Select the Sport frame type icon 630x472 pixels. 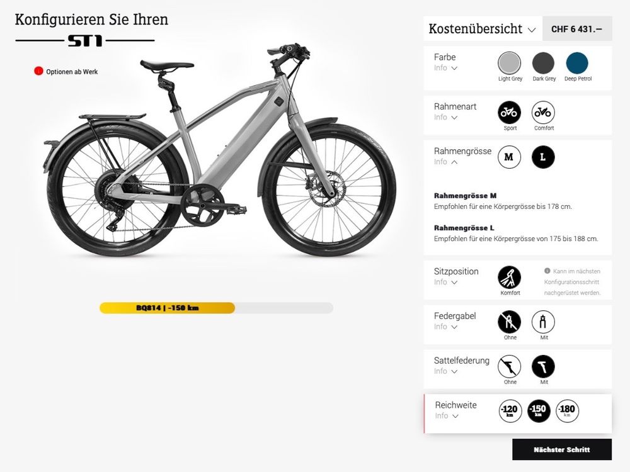[x=509, y=113]
